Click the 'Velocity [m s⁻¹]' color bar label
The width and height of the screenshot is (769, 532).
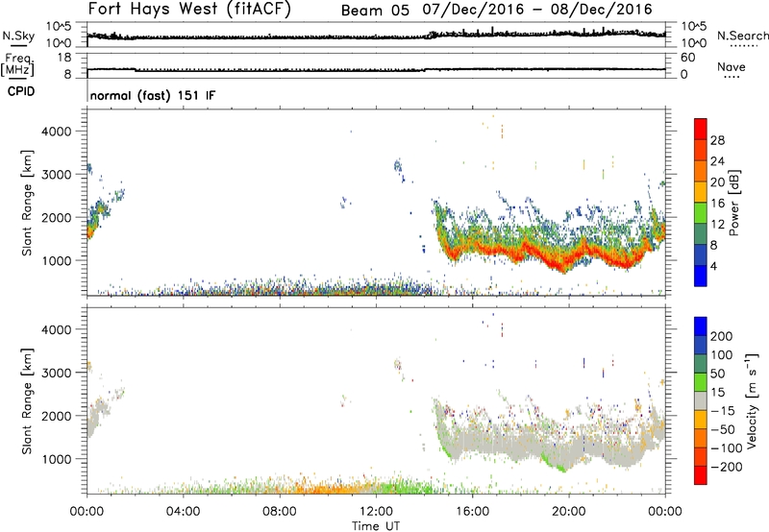click(x=752, y=400)
